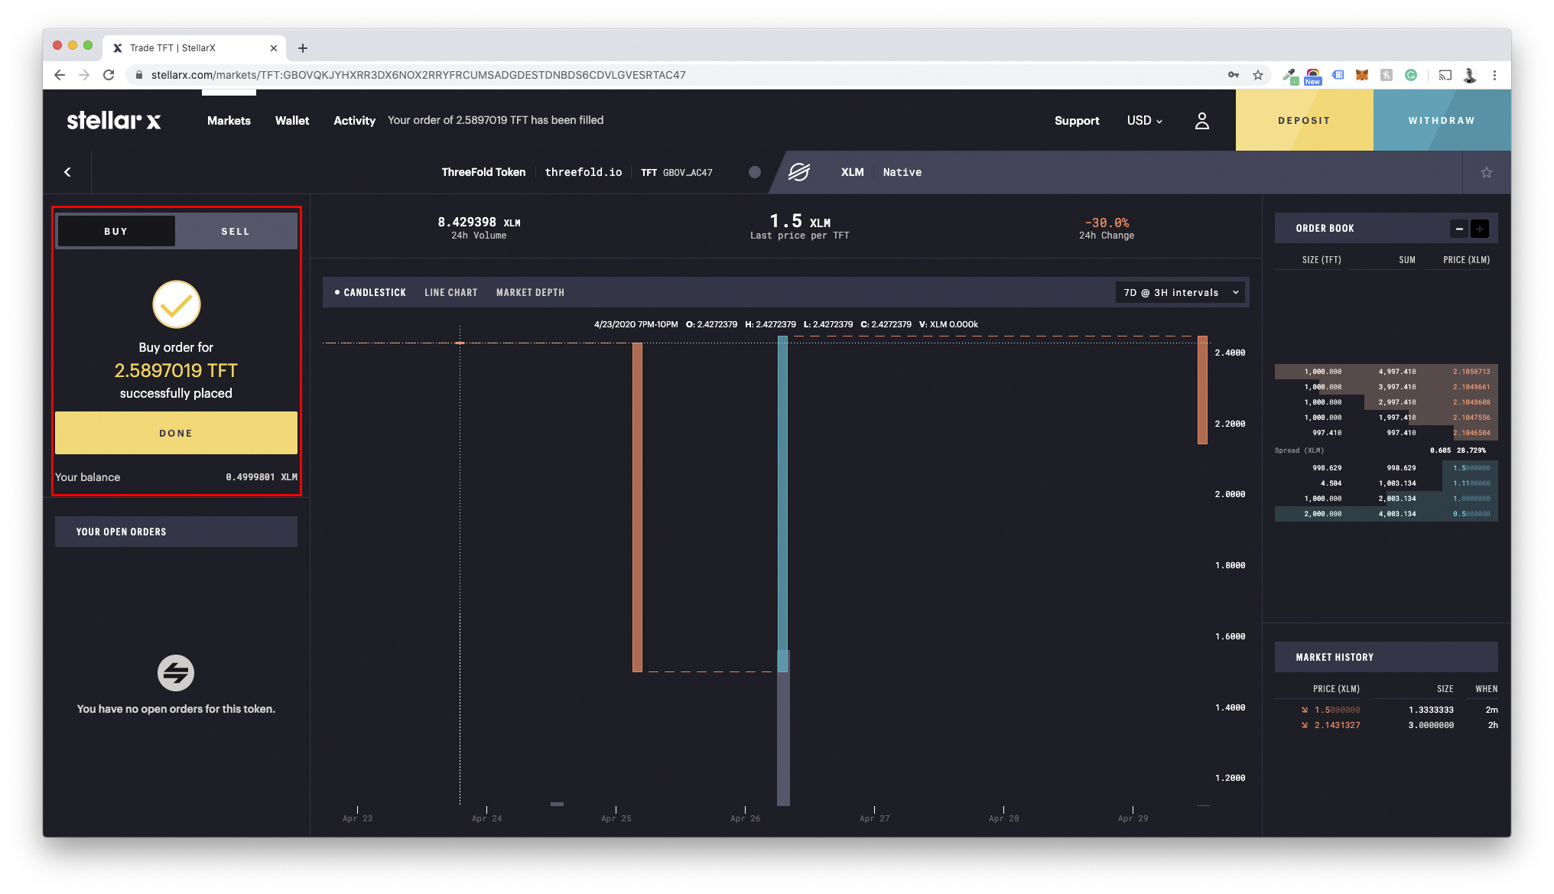
Task: Click the ThreeFold Token name
Action: (483, 172)
